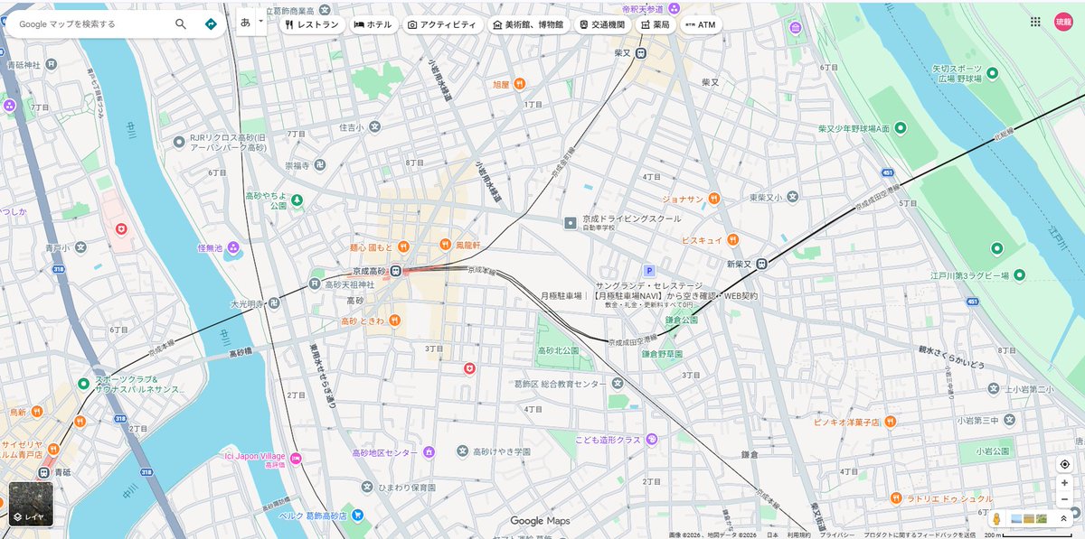The image size is (1085, 539).
Task: Click the 柴又 station icon
Action: point(641,53)
